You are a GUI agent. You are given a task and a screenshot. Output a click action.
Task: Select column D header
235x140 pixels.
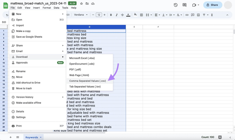click(90, 27)
